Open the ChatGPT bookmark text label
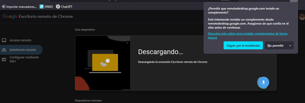This screenshot has height=103, width=305. point(67,7)
